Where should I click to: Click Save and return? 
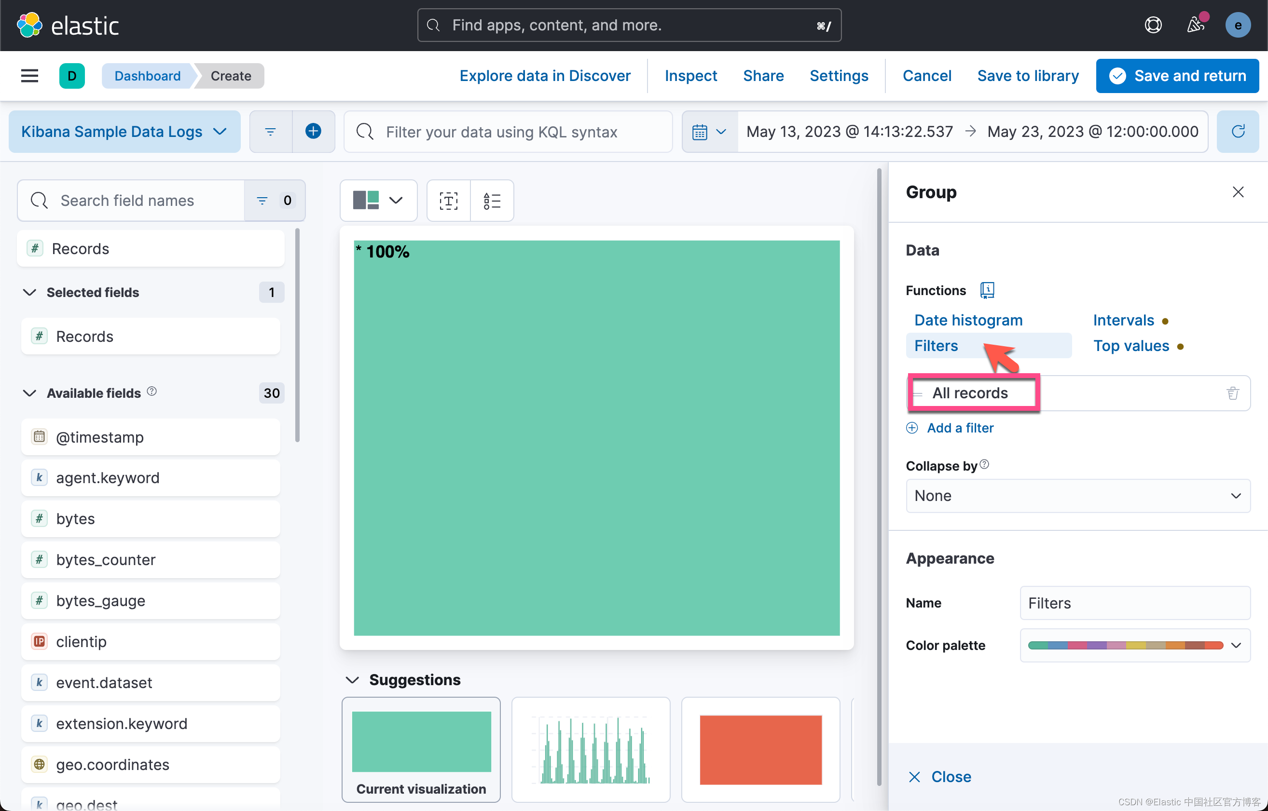(1177, 76)
